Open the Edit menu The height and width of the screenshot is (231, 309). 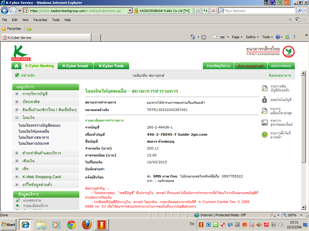tap(14, 20)
